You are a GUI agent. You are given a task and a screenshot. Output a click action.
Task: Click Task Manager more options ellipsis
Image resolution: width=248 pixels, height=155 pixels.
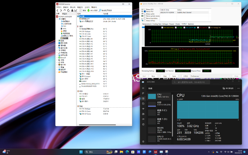(x=238, y=88)
